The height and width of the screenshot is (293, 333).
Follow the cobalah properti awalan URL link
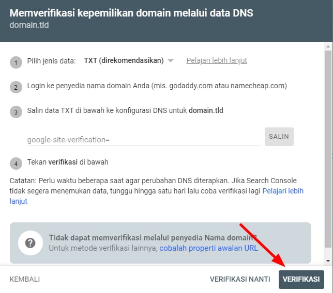coord(208,248)
